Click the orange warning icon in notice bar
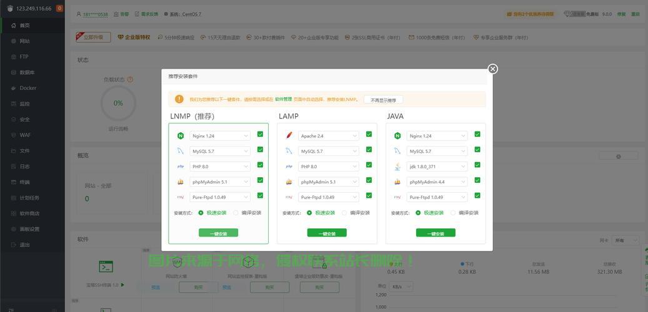Image resolution: width=648 pixels, height=312 pixels. click(179, 99)
